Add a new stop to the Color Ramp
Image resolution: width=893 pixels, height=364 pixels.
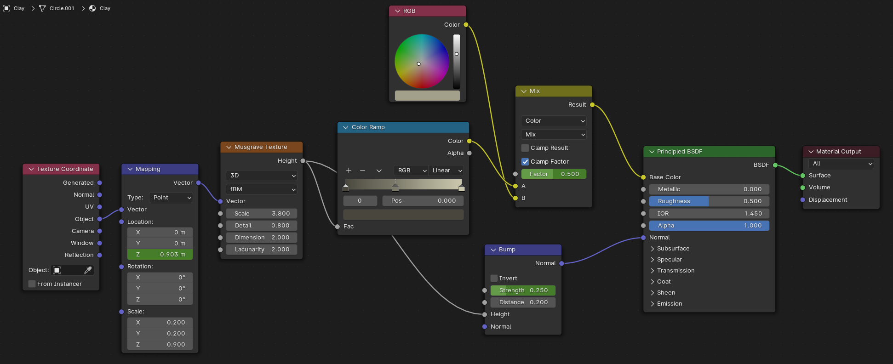pos(349,171)
